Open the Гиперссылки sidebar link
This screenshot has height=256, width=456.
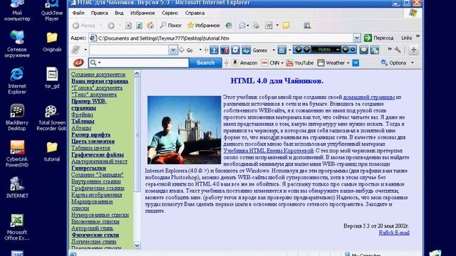[x=88, y=168]
